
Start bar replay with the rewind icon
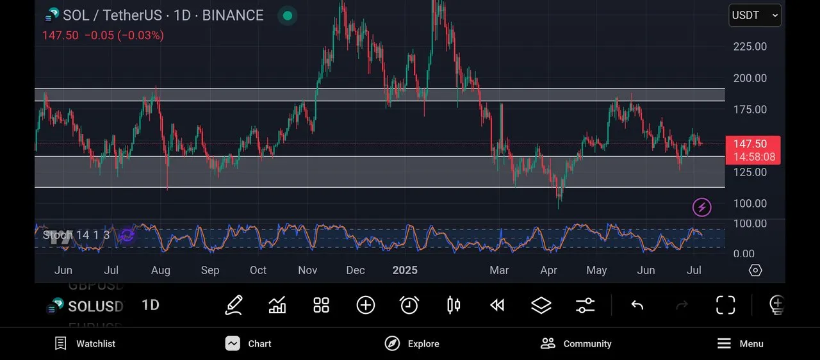click(497, 305)
